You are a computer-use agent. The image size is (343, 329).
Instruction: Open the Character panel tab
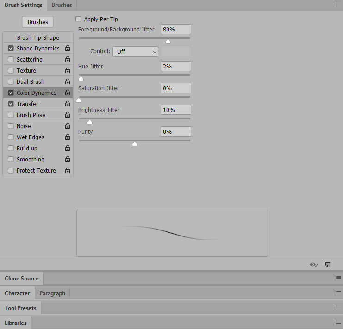[x=17, y=293]
